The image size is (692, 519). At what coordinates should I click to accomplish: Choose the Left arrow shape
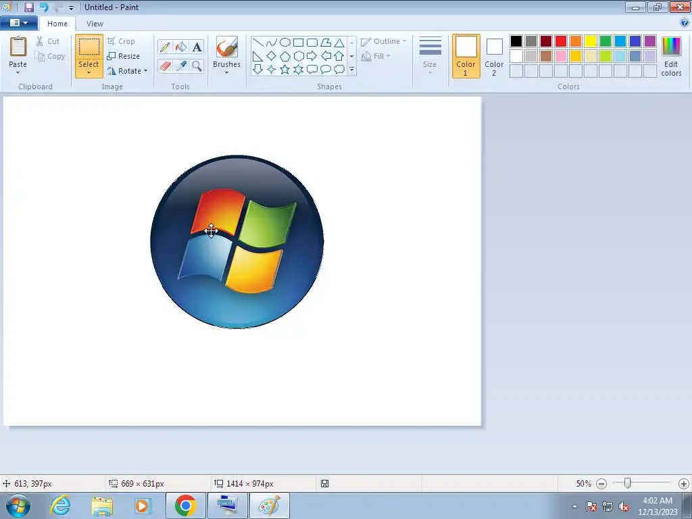pyautogui.click(x=326, y=56)
